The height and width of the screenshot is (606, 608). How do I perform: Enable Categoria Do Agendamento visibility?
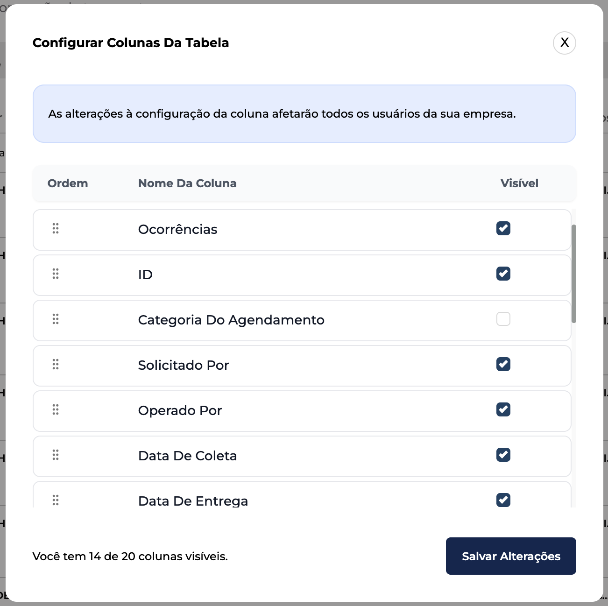click(x=503, y=319)
